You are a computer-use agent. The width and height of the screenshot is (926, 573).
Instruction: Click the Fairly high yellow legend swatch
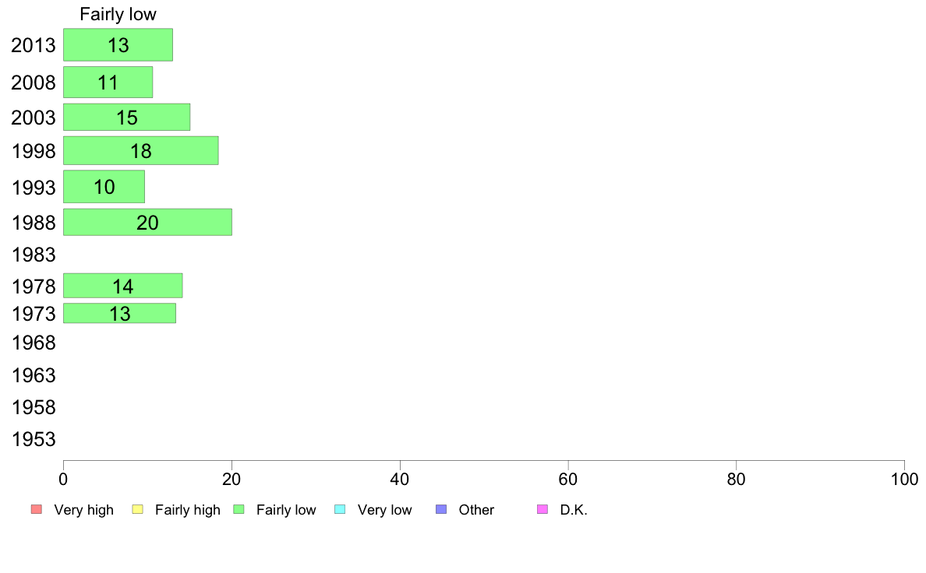coord(138,509)
